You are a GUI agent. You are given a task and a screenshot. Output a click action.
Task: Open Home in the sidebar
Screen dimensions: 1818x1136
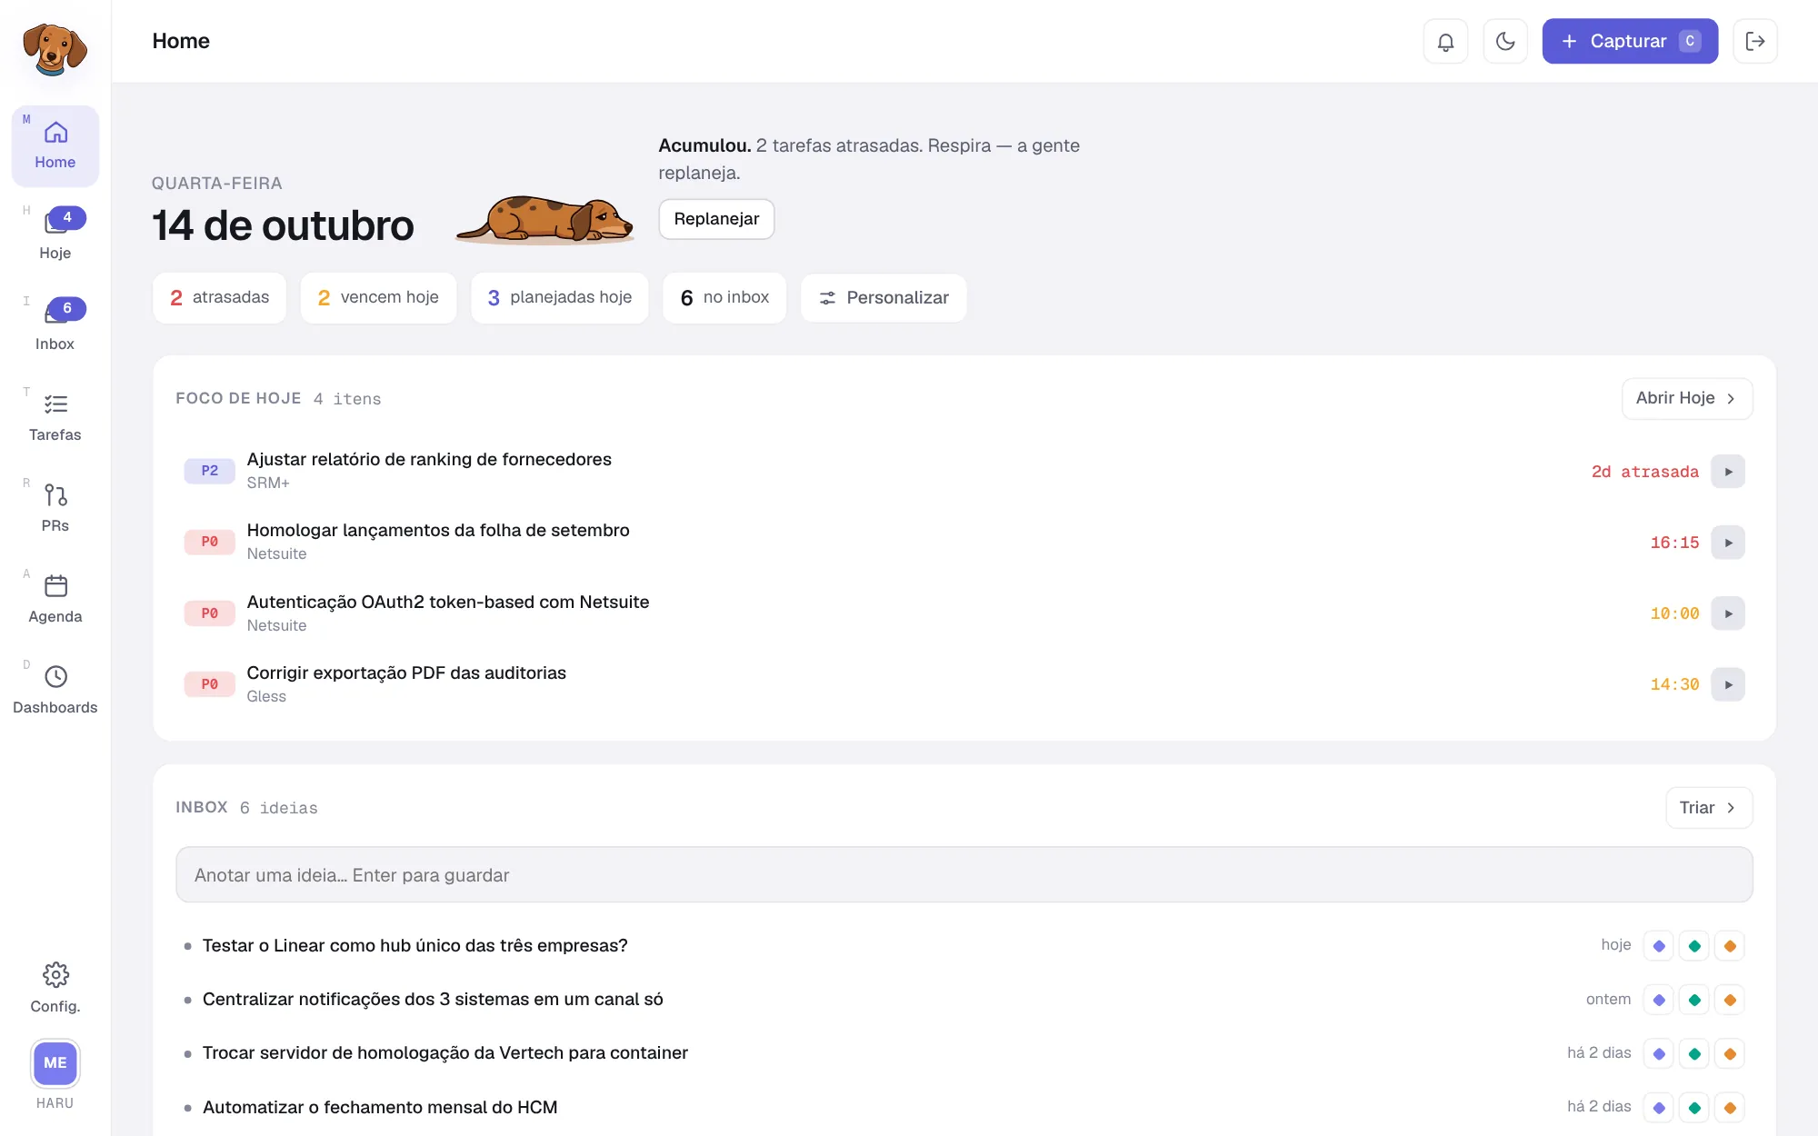click(x=55, y=145)
